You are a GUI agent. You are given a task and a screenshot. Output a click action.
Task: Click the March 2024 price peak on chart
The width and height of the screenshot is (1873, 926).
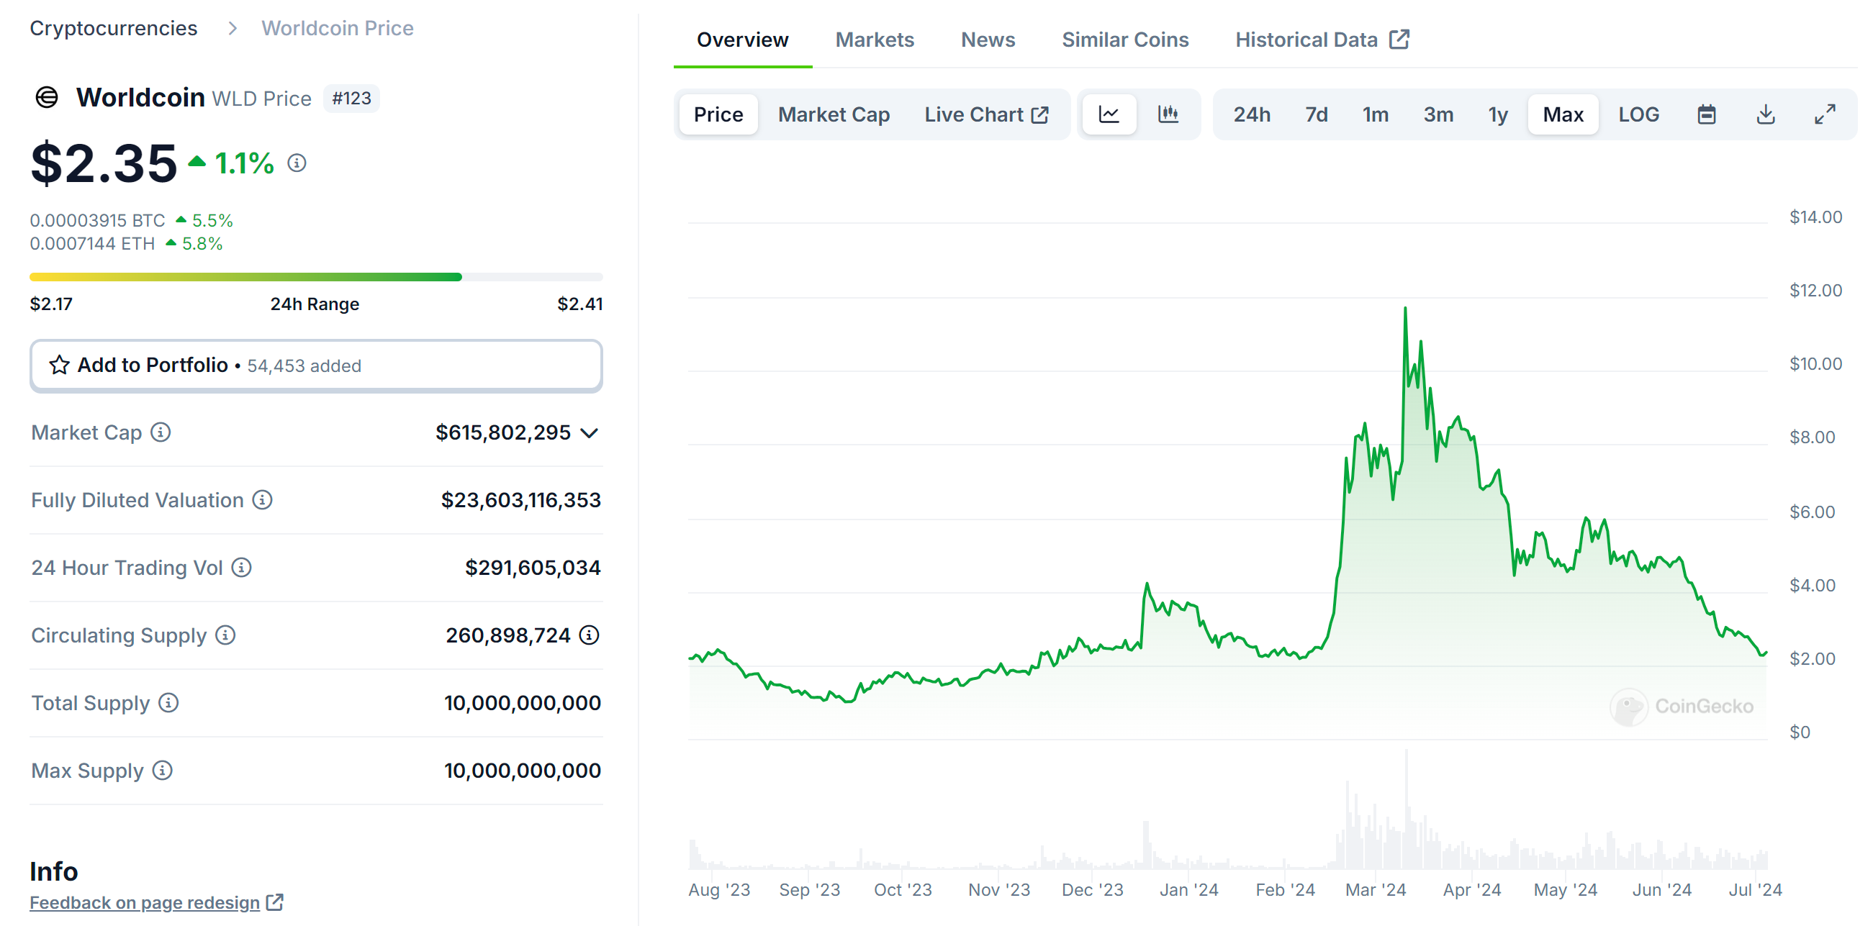click(1405, 308)
